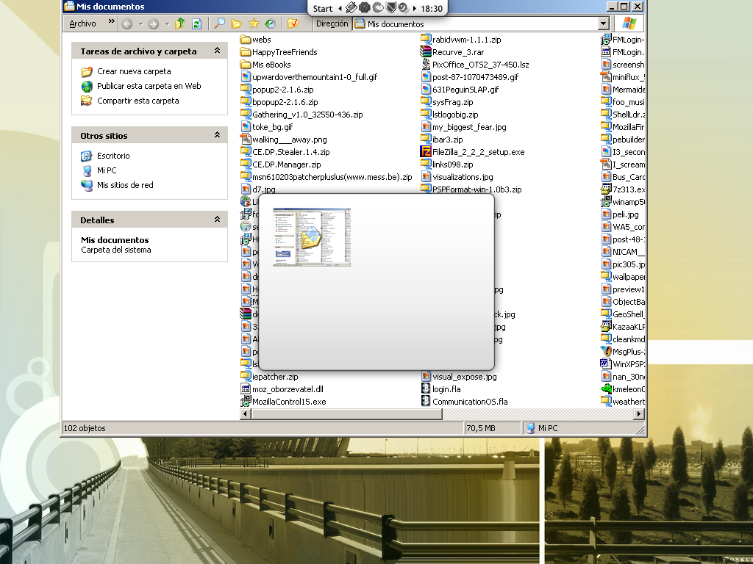This screenshot has width=753, height=564.
Task: Select the file named CE.DP.Stealer.1.4.zip
Action: pyautogui.click(x=291, y=152)
